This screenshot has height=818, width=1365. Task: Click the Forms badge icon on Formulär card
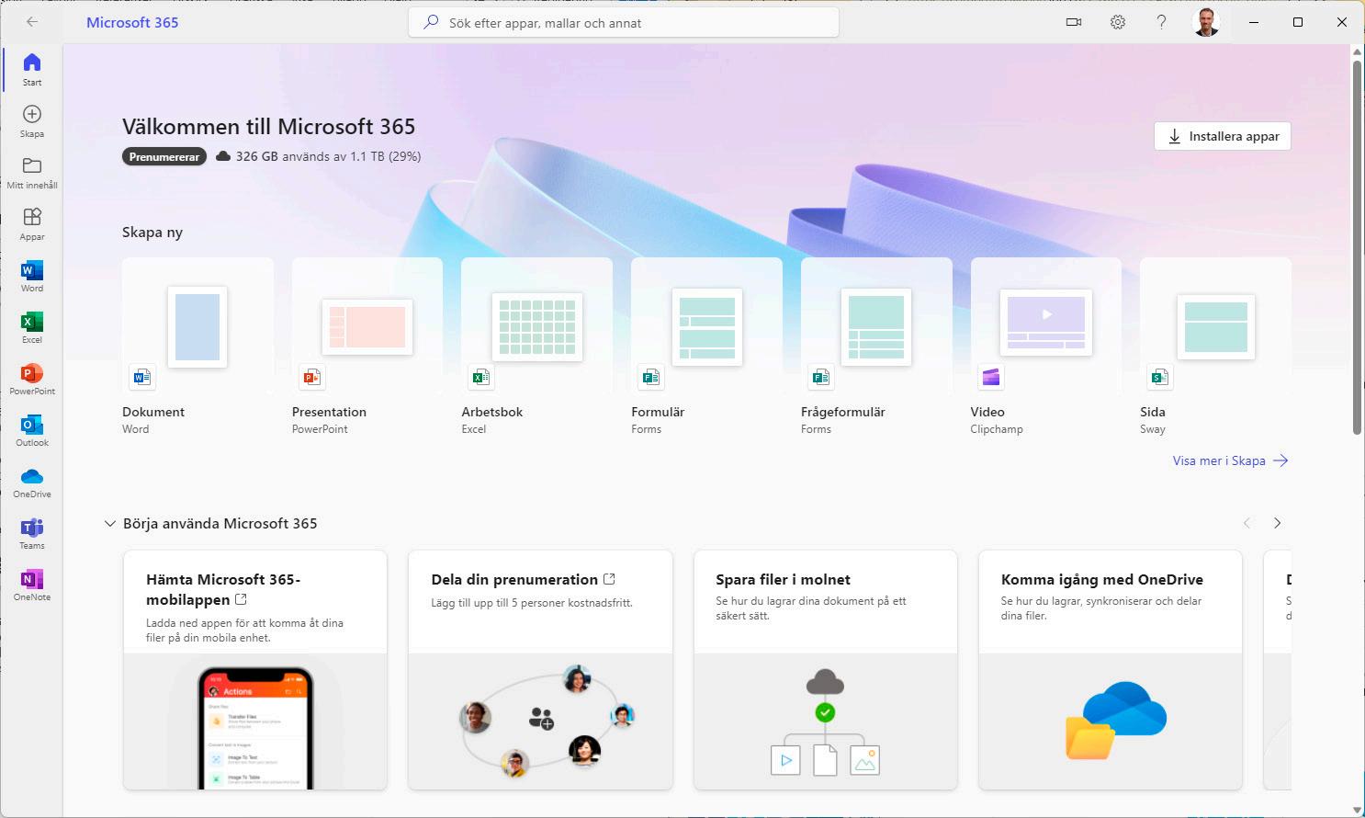coord(650,377)
